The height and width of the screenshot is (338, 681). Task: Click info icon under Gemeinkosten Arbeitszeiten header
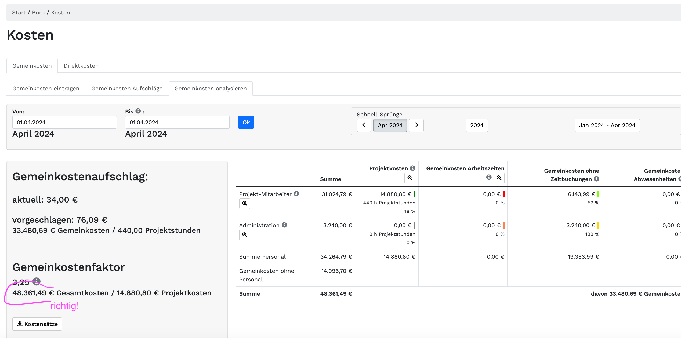click(x=489, y=177)
